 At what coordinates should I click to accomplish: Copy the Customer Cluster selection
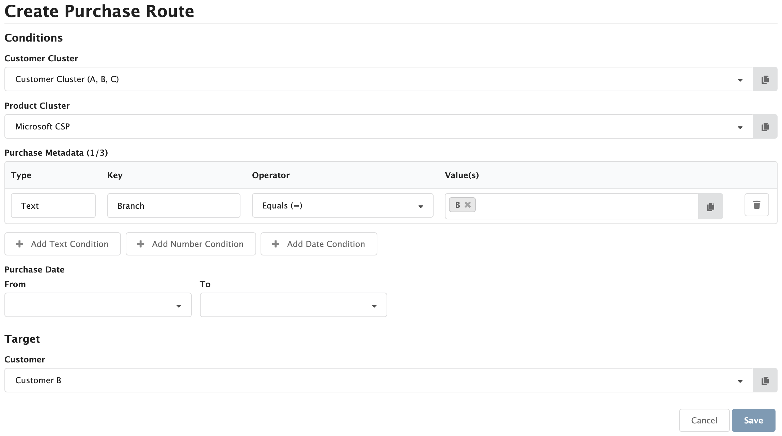[x=765, y=79]
